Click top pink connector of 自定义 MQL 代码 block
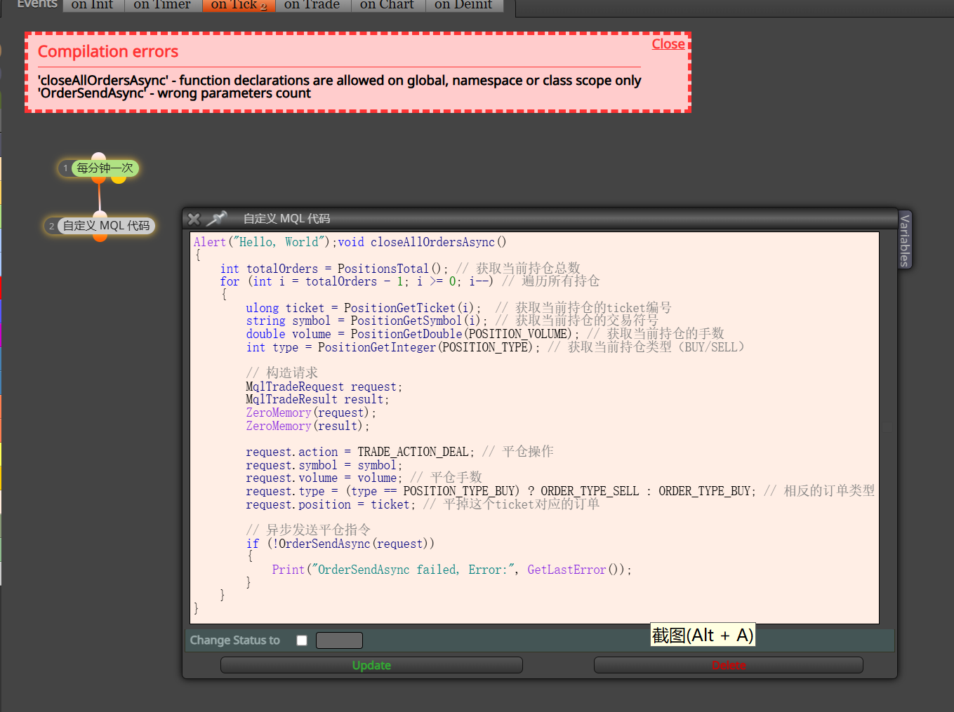The height and width of the screenshot is (712, 954). click(x=100, y=215)
